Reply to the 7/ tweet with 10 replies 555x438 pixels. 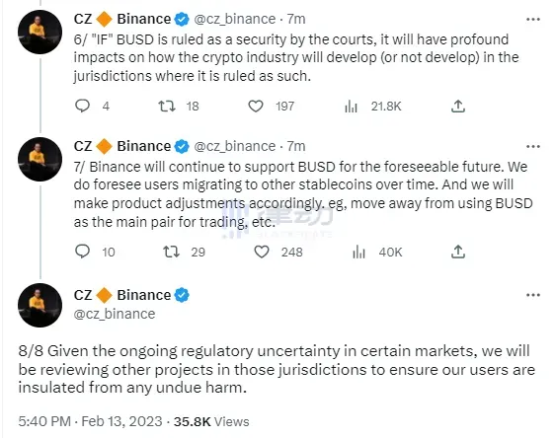tap(83, 252)
